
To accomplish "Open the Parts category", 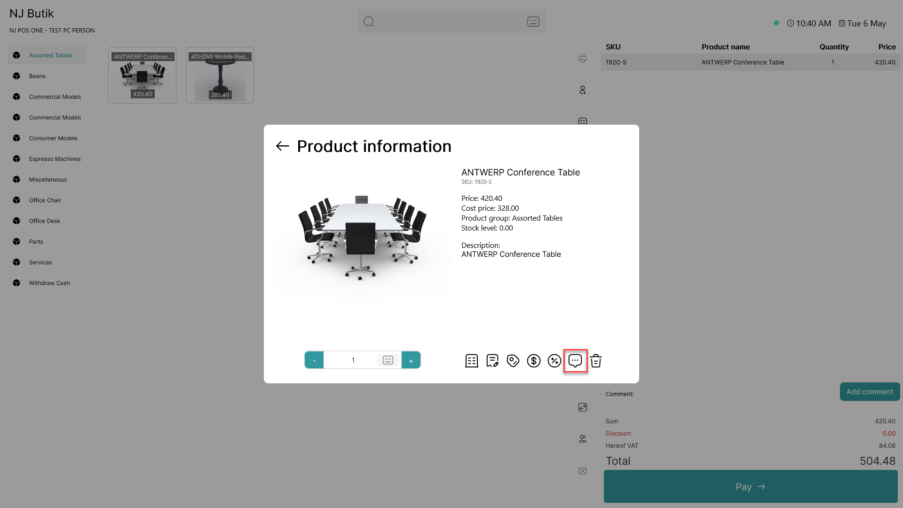I will pos(47,242).
